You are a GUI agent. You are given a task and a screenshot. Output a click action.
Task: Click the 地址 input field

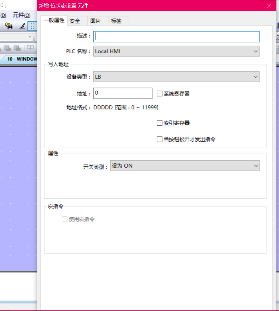pyautogui.click(x=123, y=93)
